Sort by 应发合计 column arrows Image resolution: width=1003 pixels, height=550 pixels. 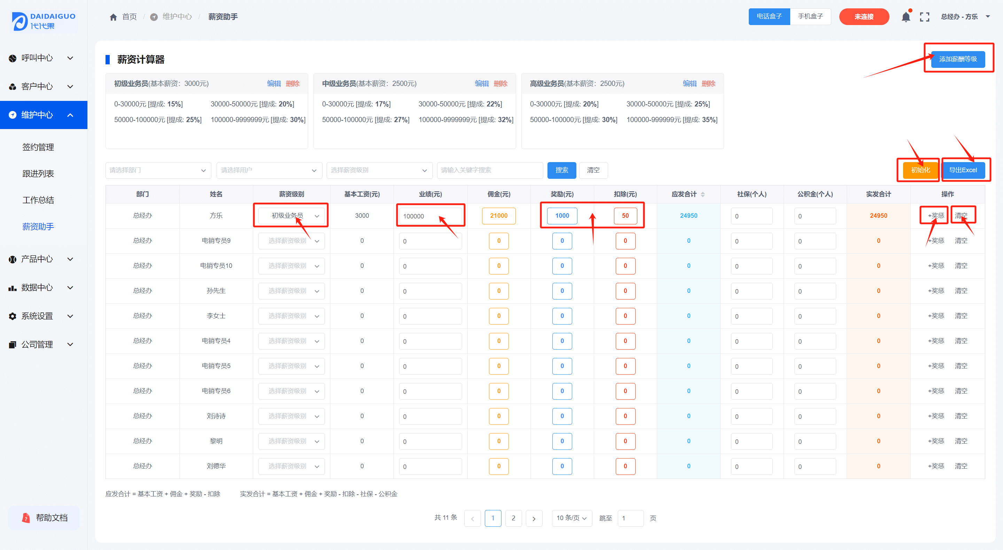point(703,194)
